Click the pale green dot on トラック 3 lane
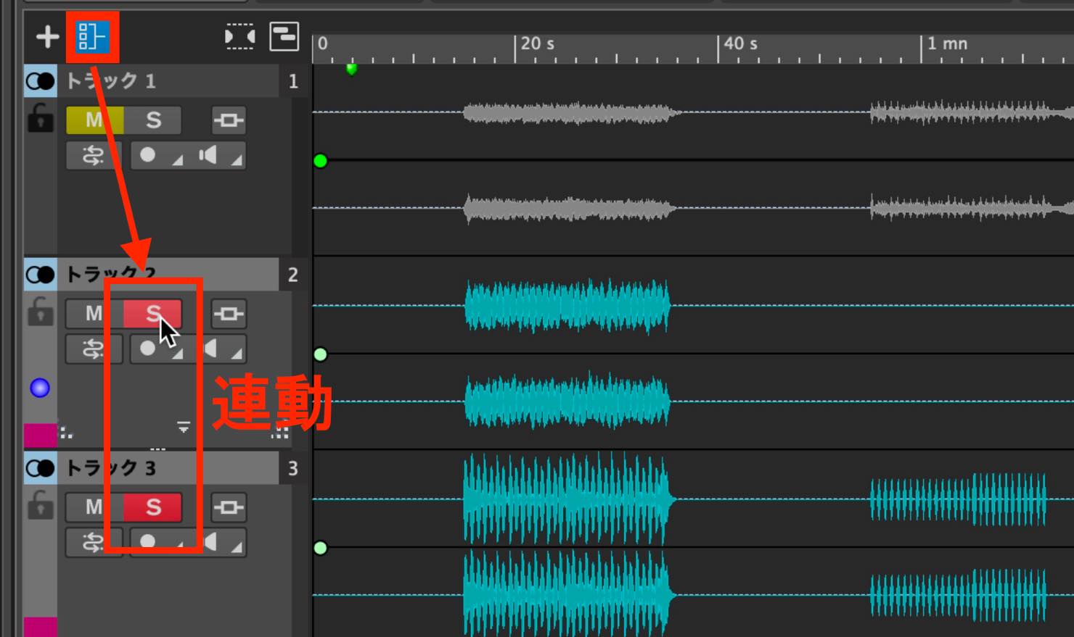The height and width of the screenshot is (637, 1074). pos(321,548)
